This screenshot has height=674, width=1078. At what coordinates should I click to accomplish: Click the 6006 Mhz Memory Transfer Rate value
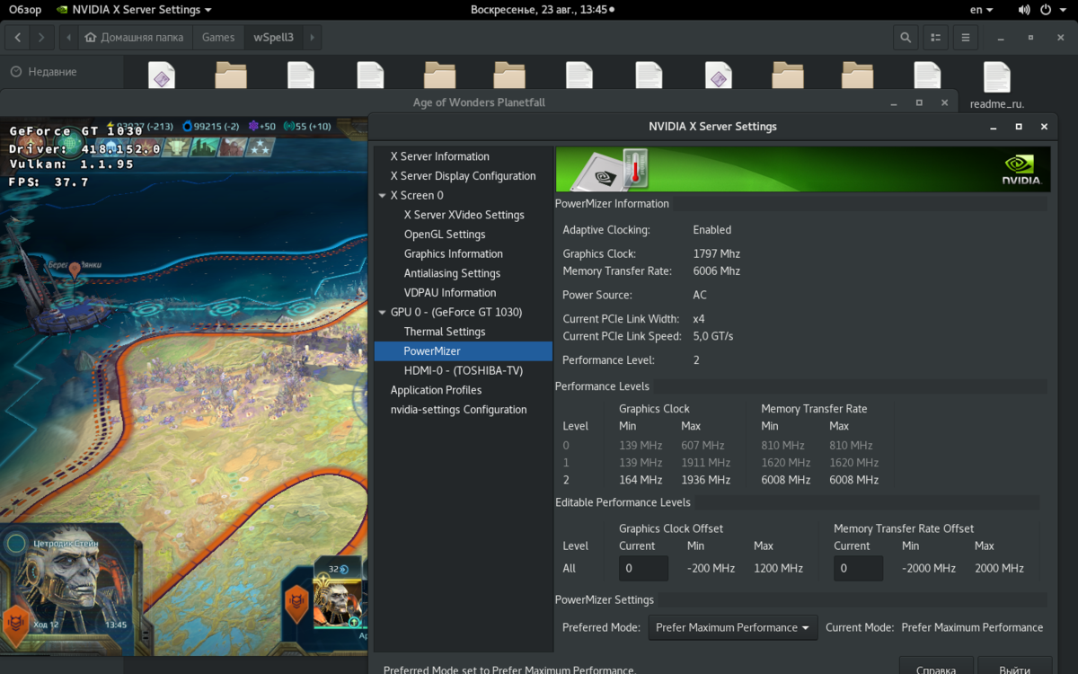coord(717,271)
